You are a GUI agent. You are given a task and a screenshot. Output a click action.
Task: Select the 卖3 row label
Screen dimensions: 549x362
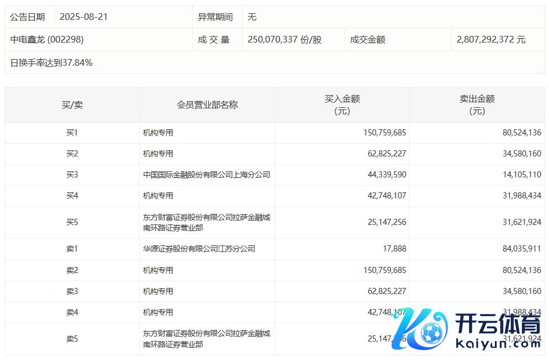[x=72, y=291]
